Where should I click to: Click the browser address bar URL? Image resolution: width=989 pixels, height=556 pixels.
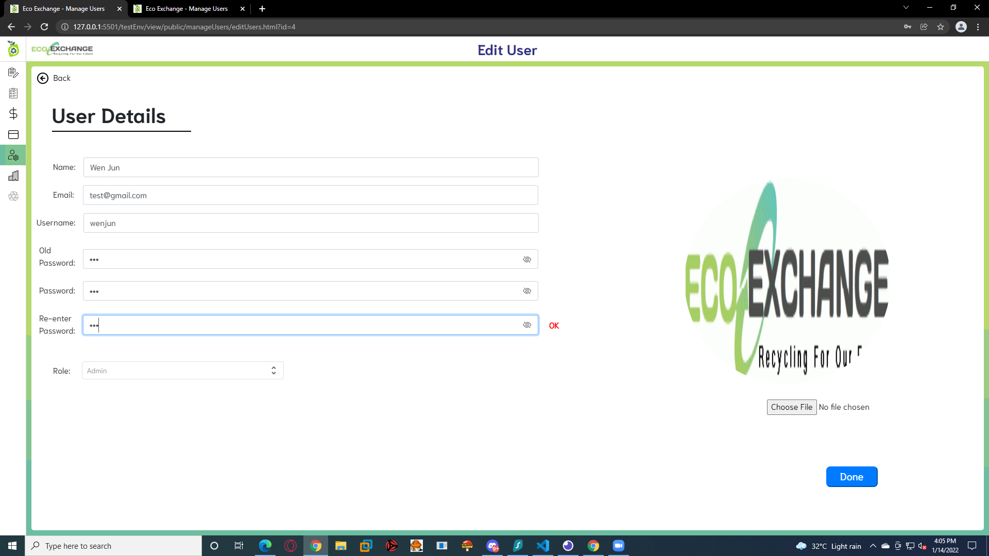pos(184,27)
